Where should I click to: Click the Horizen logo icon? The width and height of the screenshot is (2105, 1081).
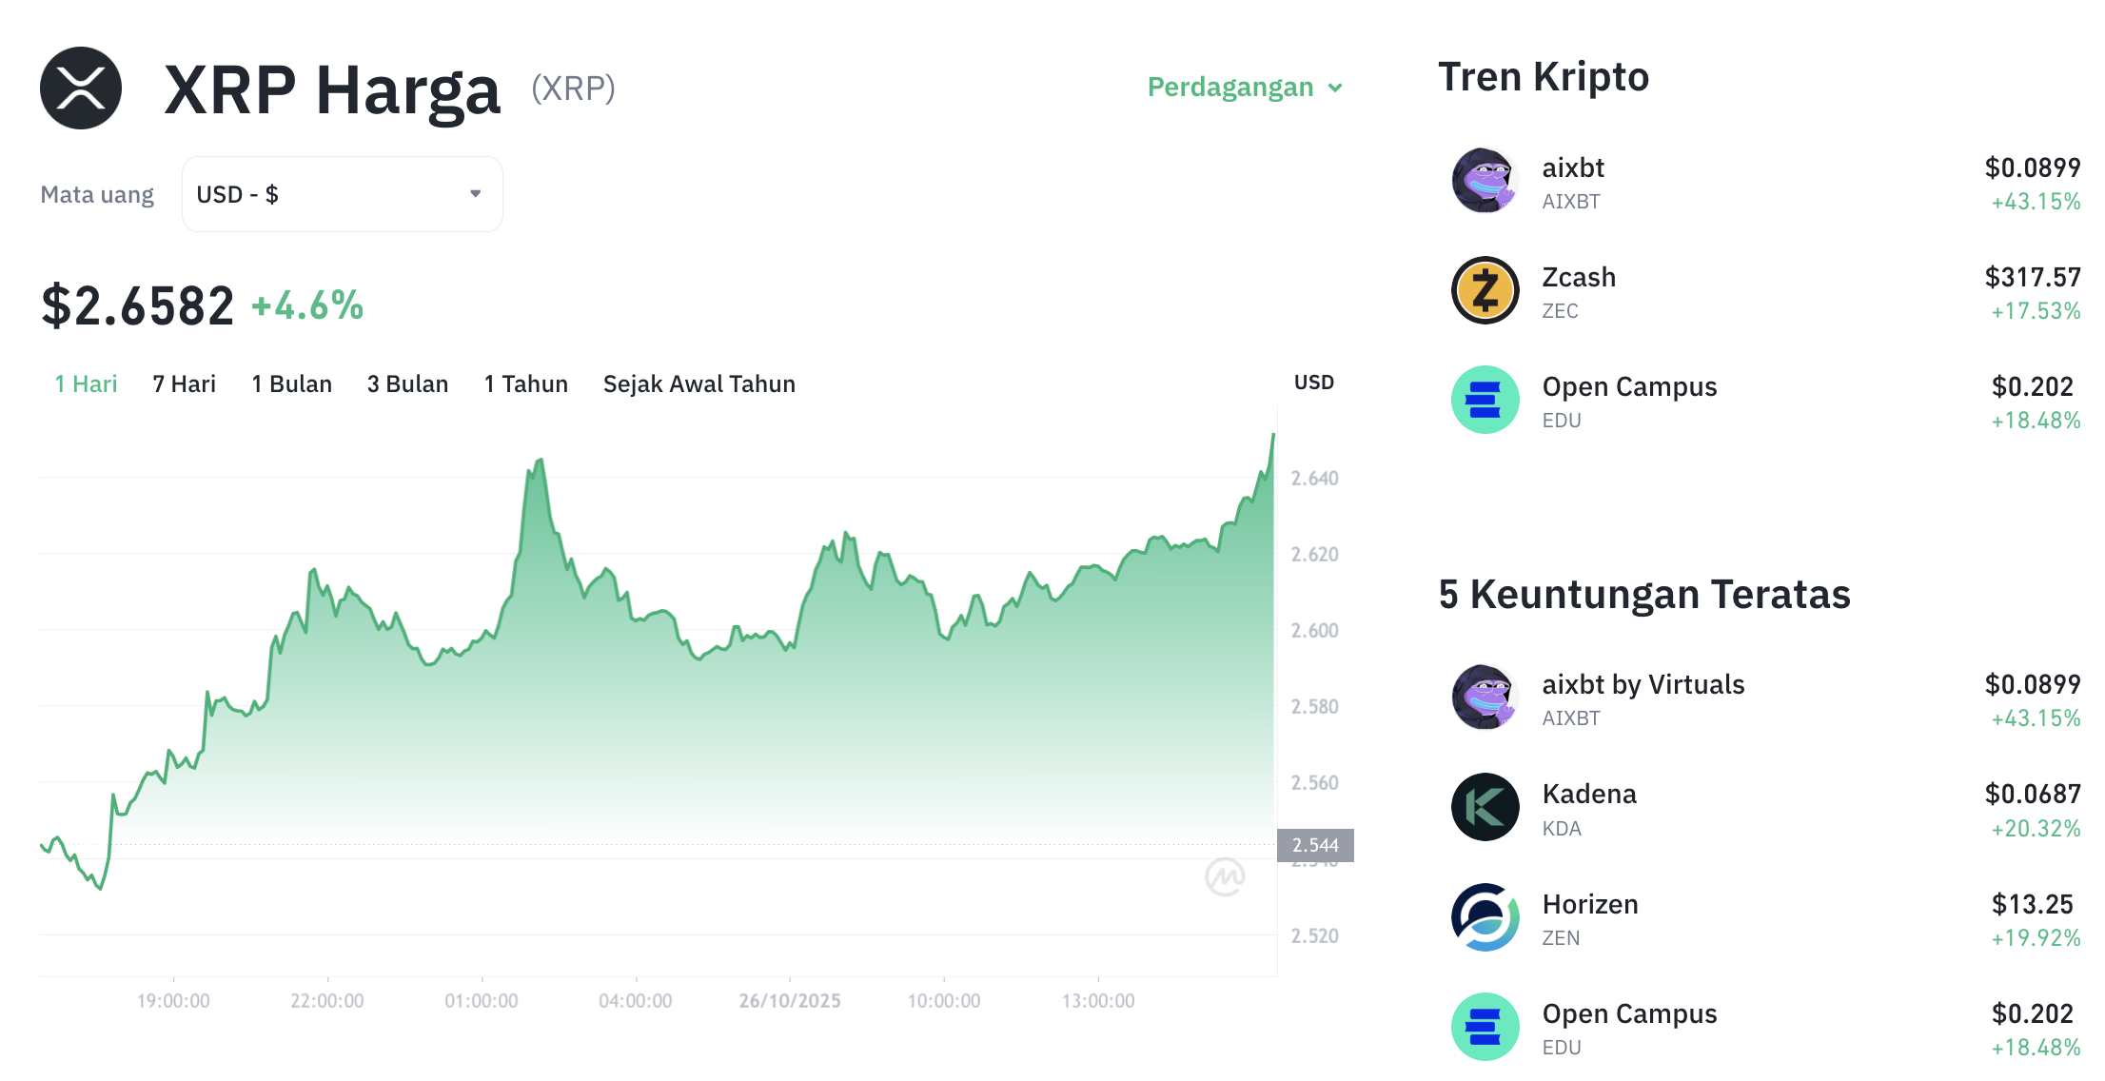1485,917
